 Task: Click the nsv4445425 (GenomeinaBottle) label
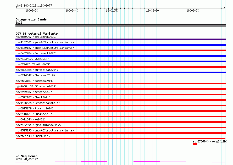point(38,103)
